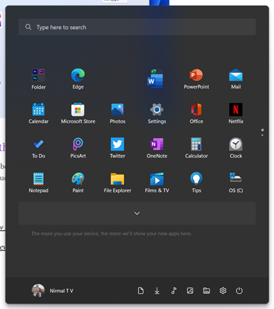Open the Documents folder shortcut
The image size is (274, 309).
(x=141, y=291)
